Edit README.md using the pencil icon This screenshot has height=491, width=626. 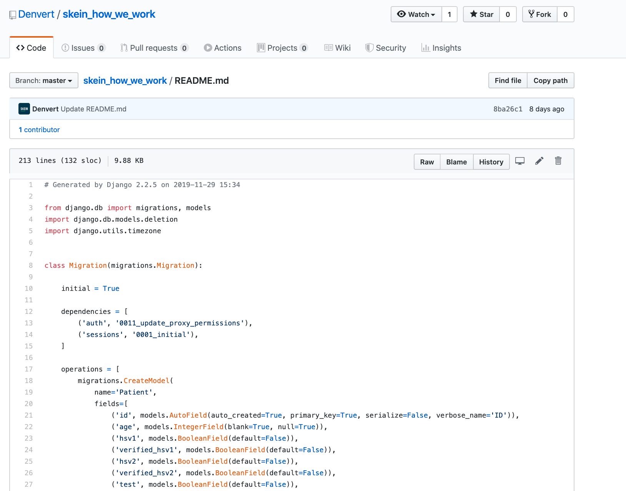point(539,161)
